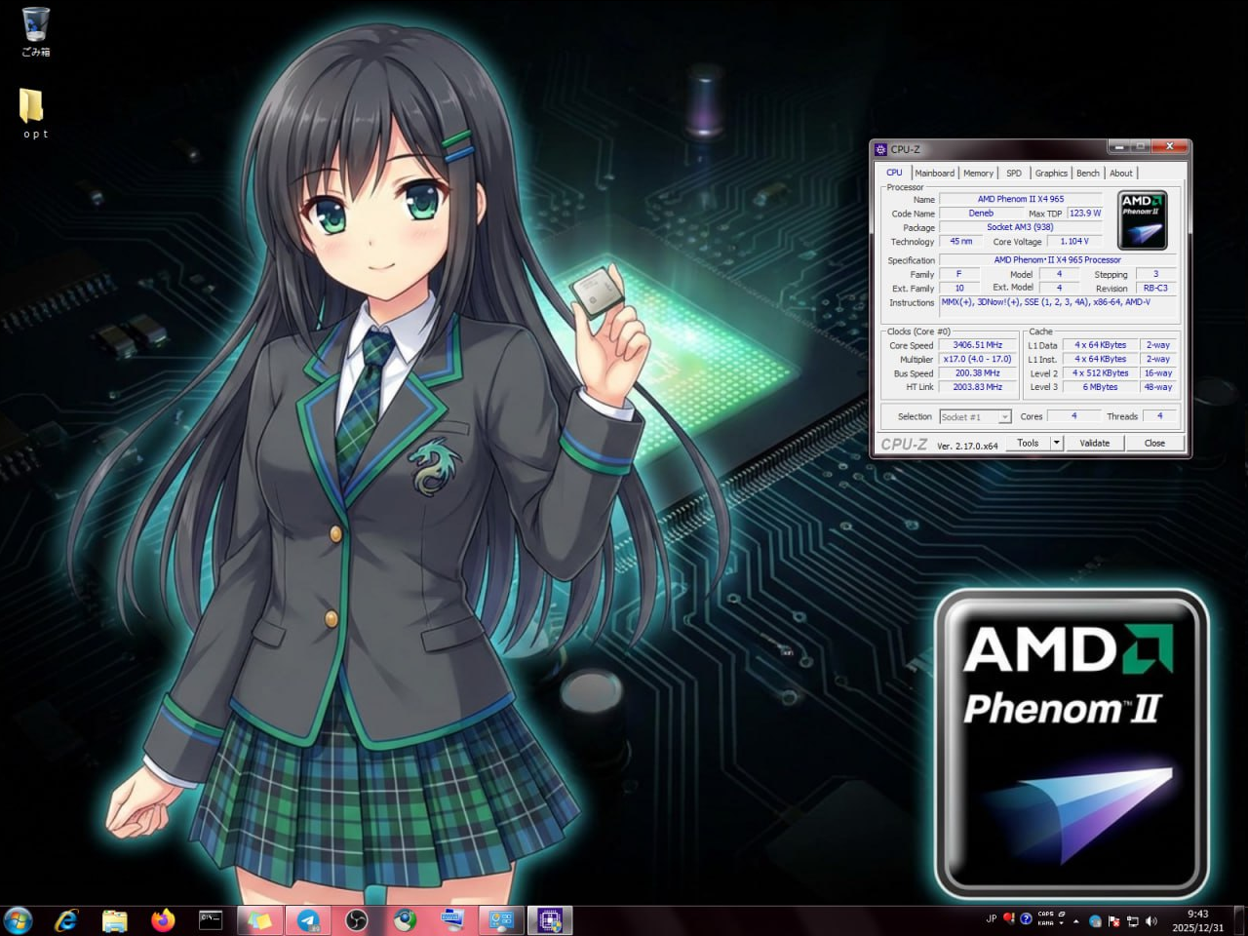Image resolution: width=1248 pixels, height=936 pixels.
Task: Click the '45 nm' technology value
Action: point(961,242)
